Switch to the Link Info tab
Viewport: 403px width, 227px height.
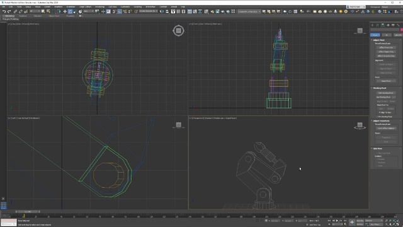pyautogui.click(x=398, y=35)
